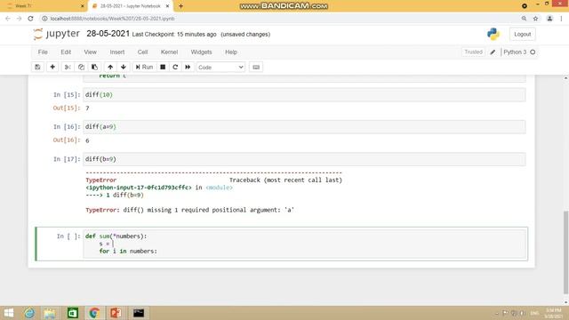The width and height of the screenshot is (569, 320).
Task: Click into the diff(b=9) cell
Action: tap(304, 159)
